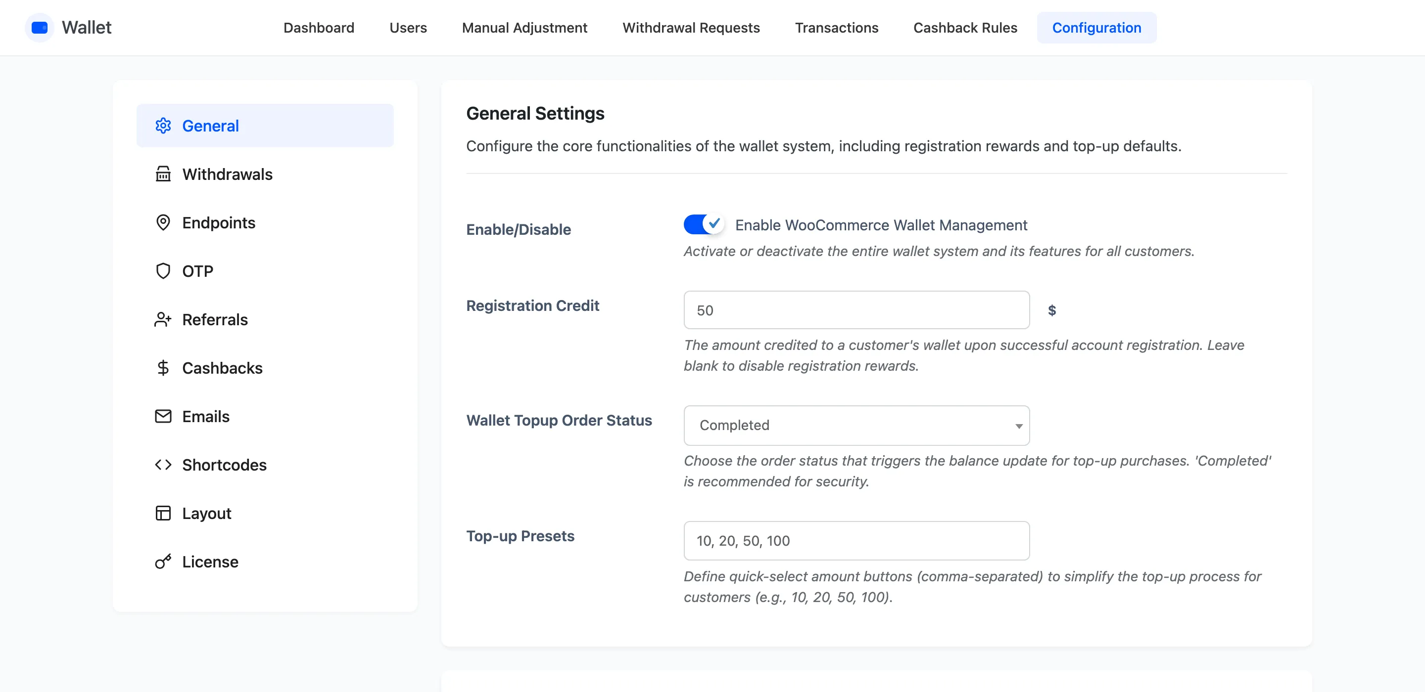
Task: Click the Layout panel icon
Action: pos(163,513)
